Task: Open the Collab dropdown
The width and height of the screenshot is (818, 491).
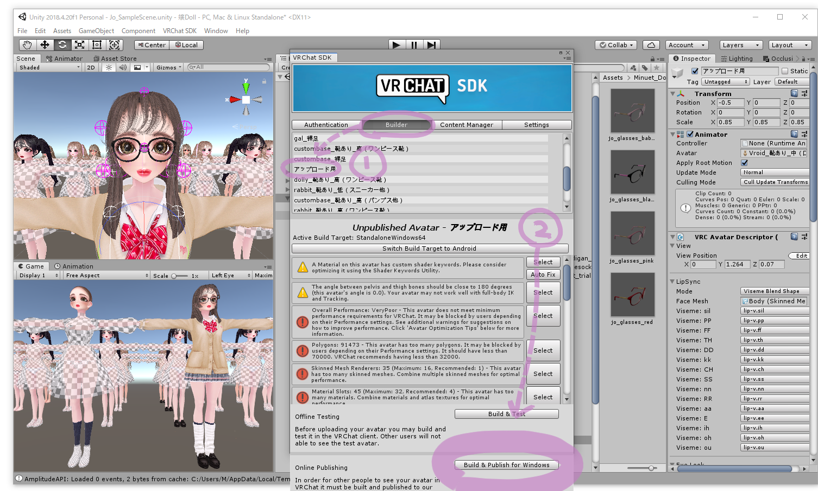Action: tap(616, 45)
